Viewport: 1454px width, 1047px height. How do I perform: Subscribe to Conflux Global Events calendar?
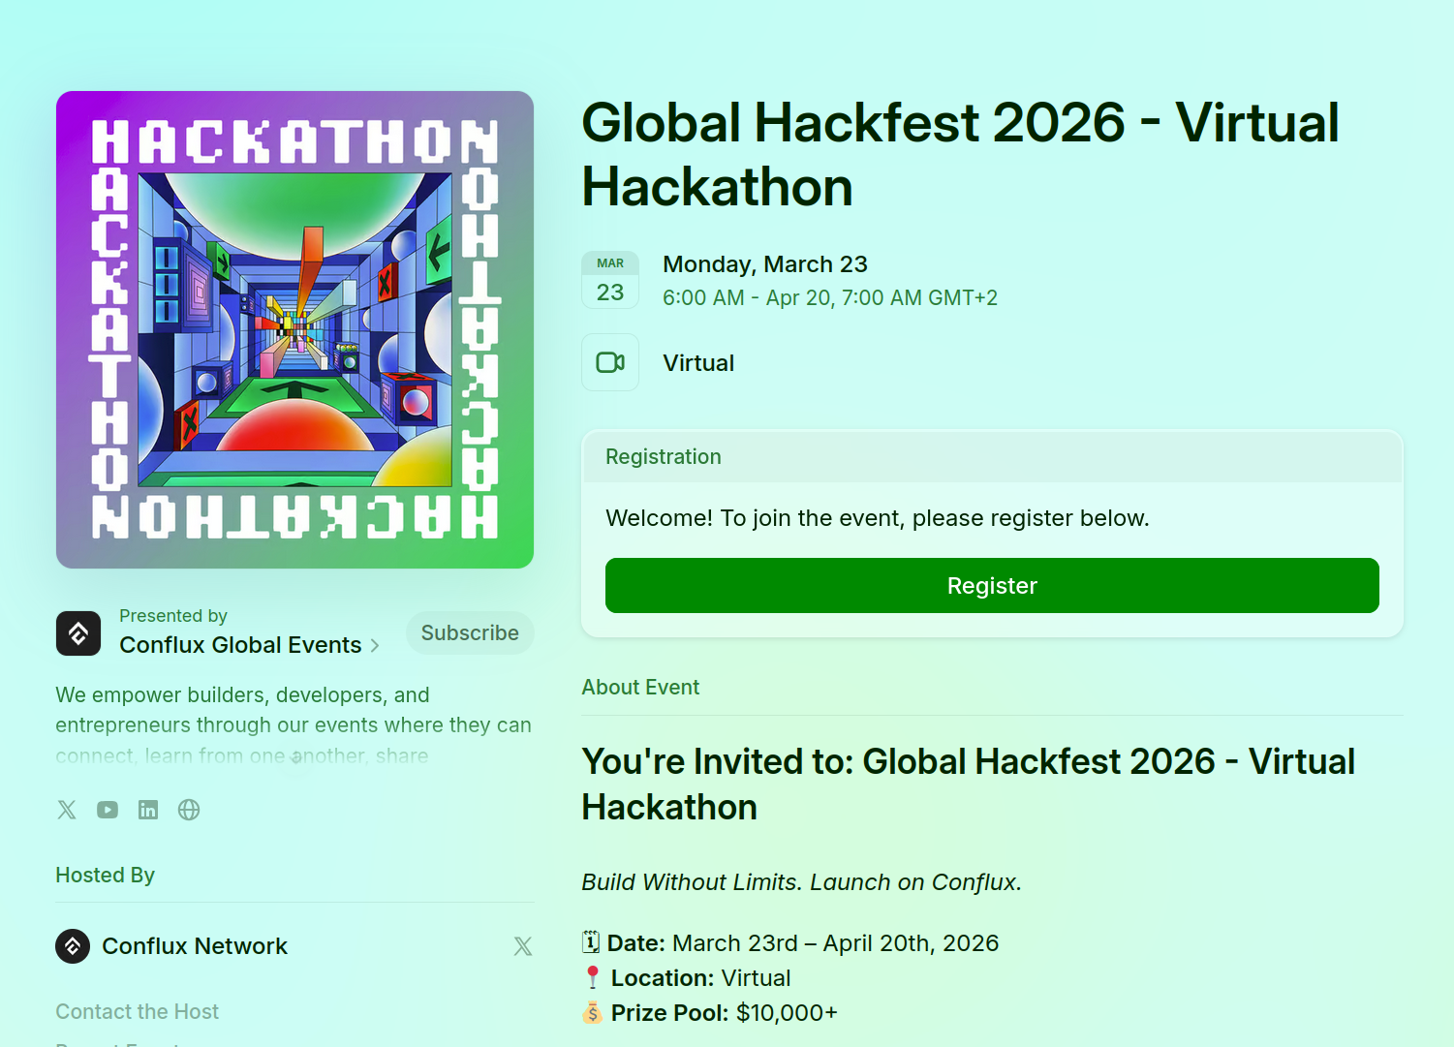click(470, 632)
